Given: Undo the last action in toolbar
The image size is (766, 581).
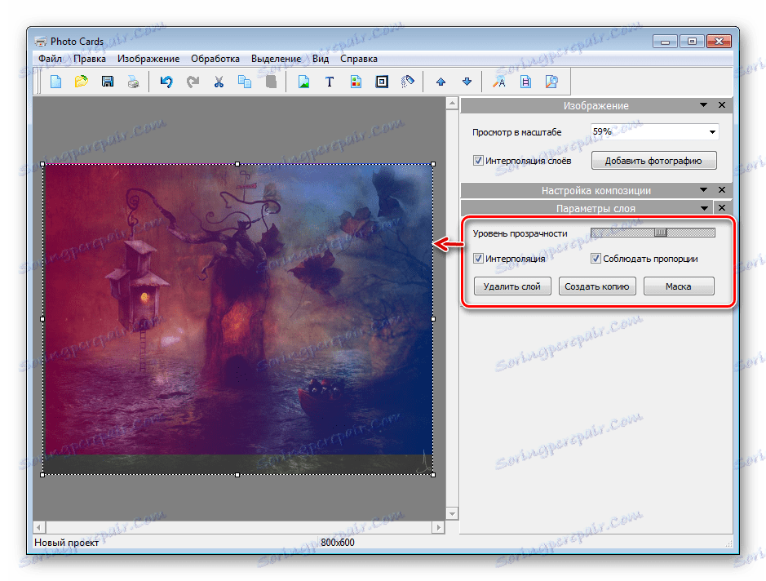Looking at the screenshot, I should coord(166,82).
